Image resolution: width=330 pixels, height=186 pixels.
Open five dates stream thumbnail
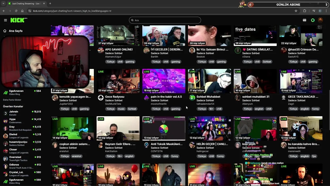[255, 35]
